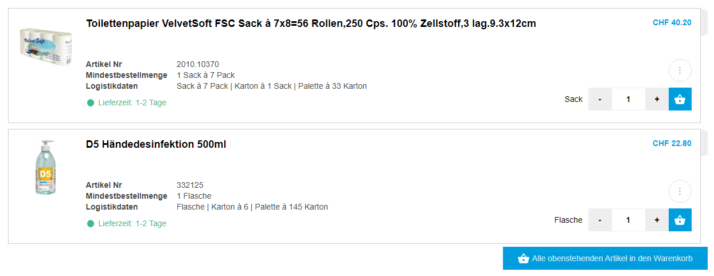Decrease D5 Flasche quantity with minus

[x=600, y=220]
